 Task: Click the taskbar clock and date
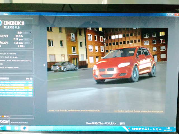click(168, 129)
